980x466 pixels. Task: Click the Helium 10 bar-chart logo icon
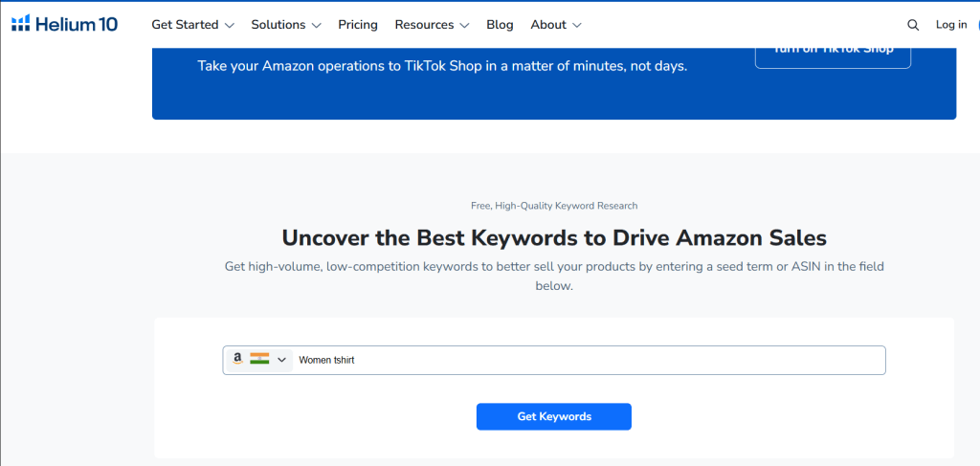[21, 24]
